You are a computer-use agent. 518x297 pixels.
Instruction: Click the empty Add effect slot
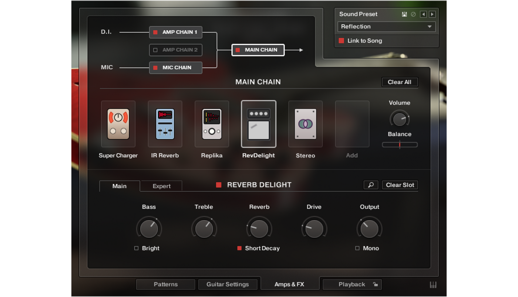click(x=352, y=124)
